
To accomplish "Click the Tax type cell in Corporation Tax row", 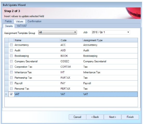I will 110,67.
